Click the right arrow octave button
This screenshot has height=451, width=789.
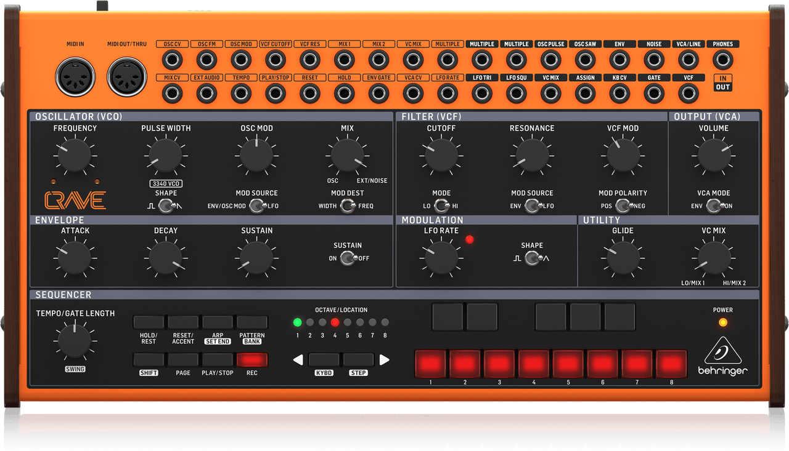384,360
